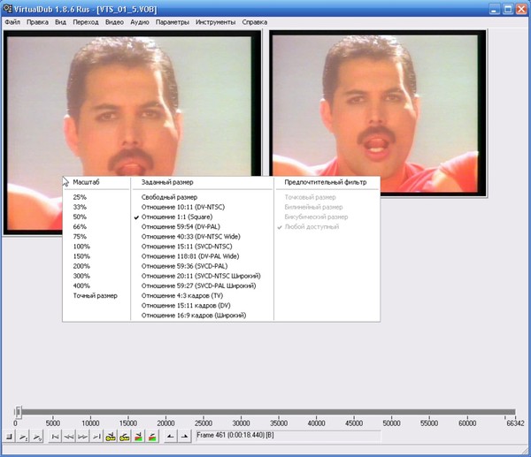Click the VirtualDub app icon in the title bar
Screen dimensions: 531x457
click(7, 9)
